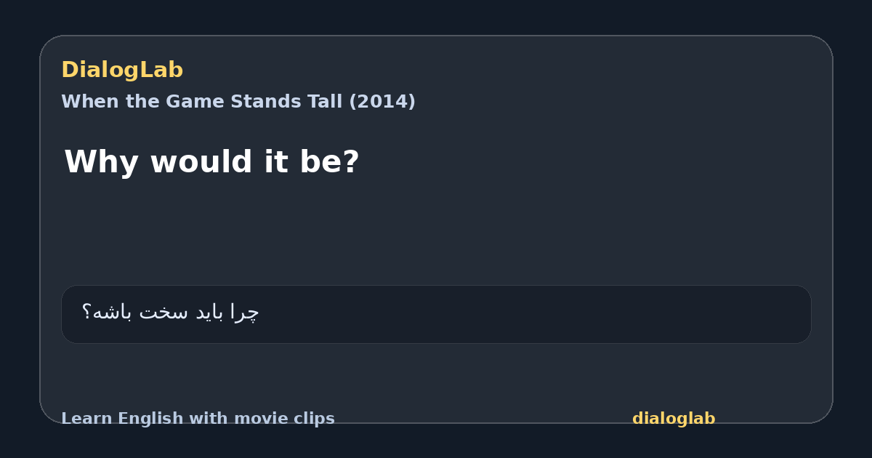Click the DialogLab logo title
Image resolution: width=872 pixels, height=458 pixels.
pos(122,70)
